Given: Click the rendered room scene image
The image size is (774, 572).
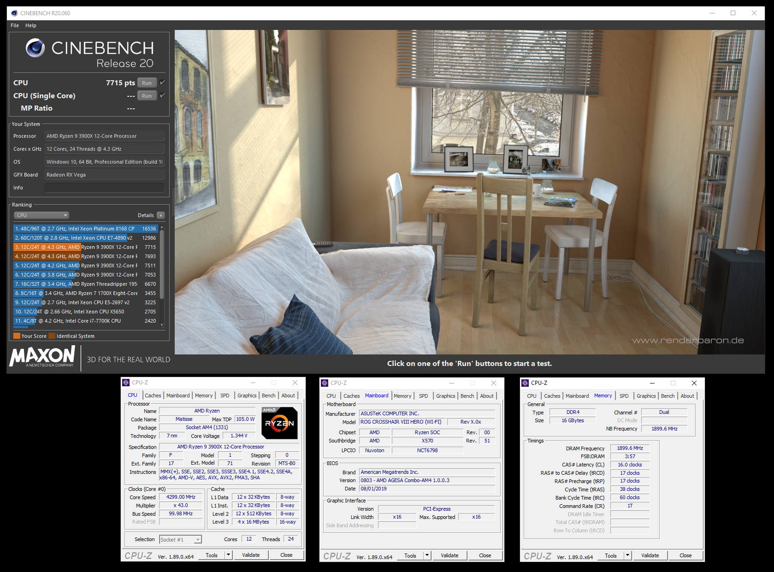Looking at the screenshot, I should click(x=469, y=192).
